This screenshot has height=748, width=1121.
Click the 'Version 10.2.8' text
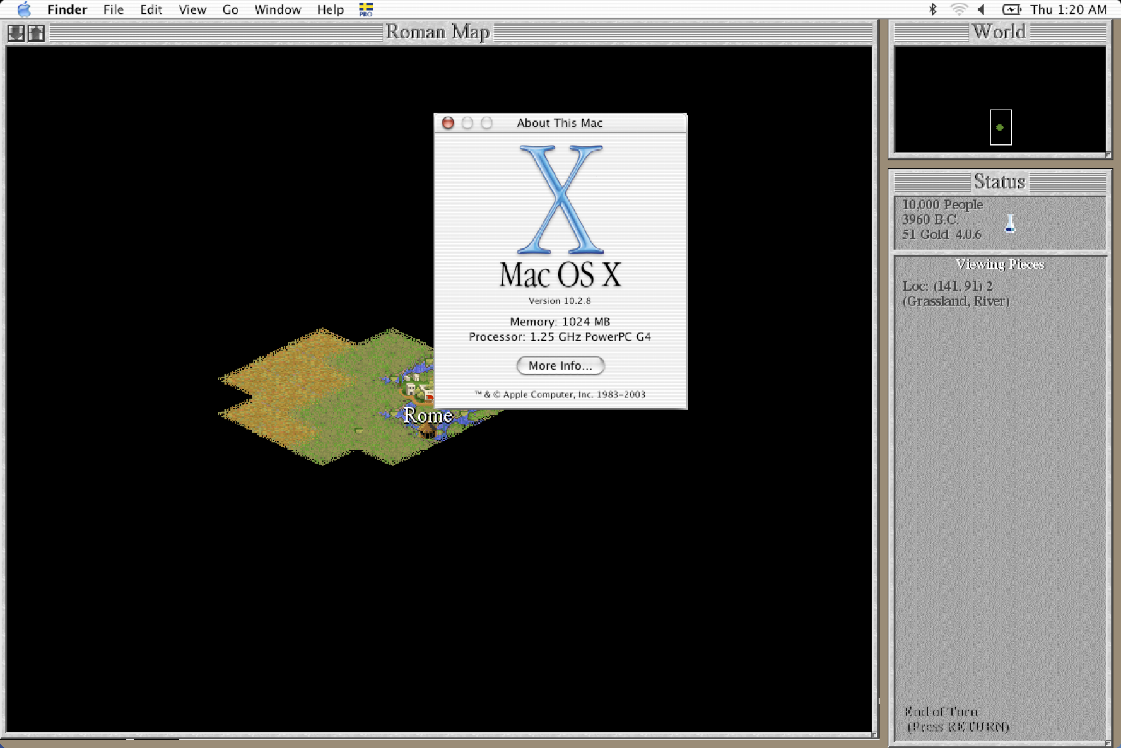click(x=560, y=301)
